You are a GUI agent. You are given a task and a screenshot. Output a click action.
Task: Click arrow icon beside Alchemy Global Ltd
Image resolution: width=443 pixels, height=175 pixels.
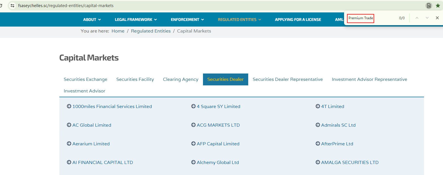coord(193,162)
